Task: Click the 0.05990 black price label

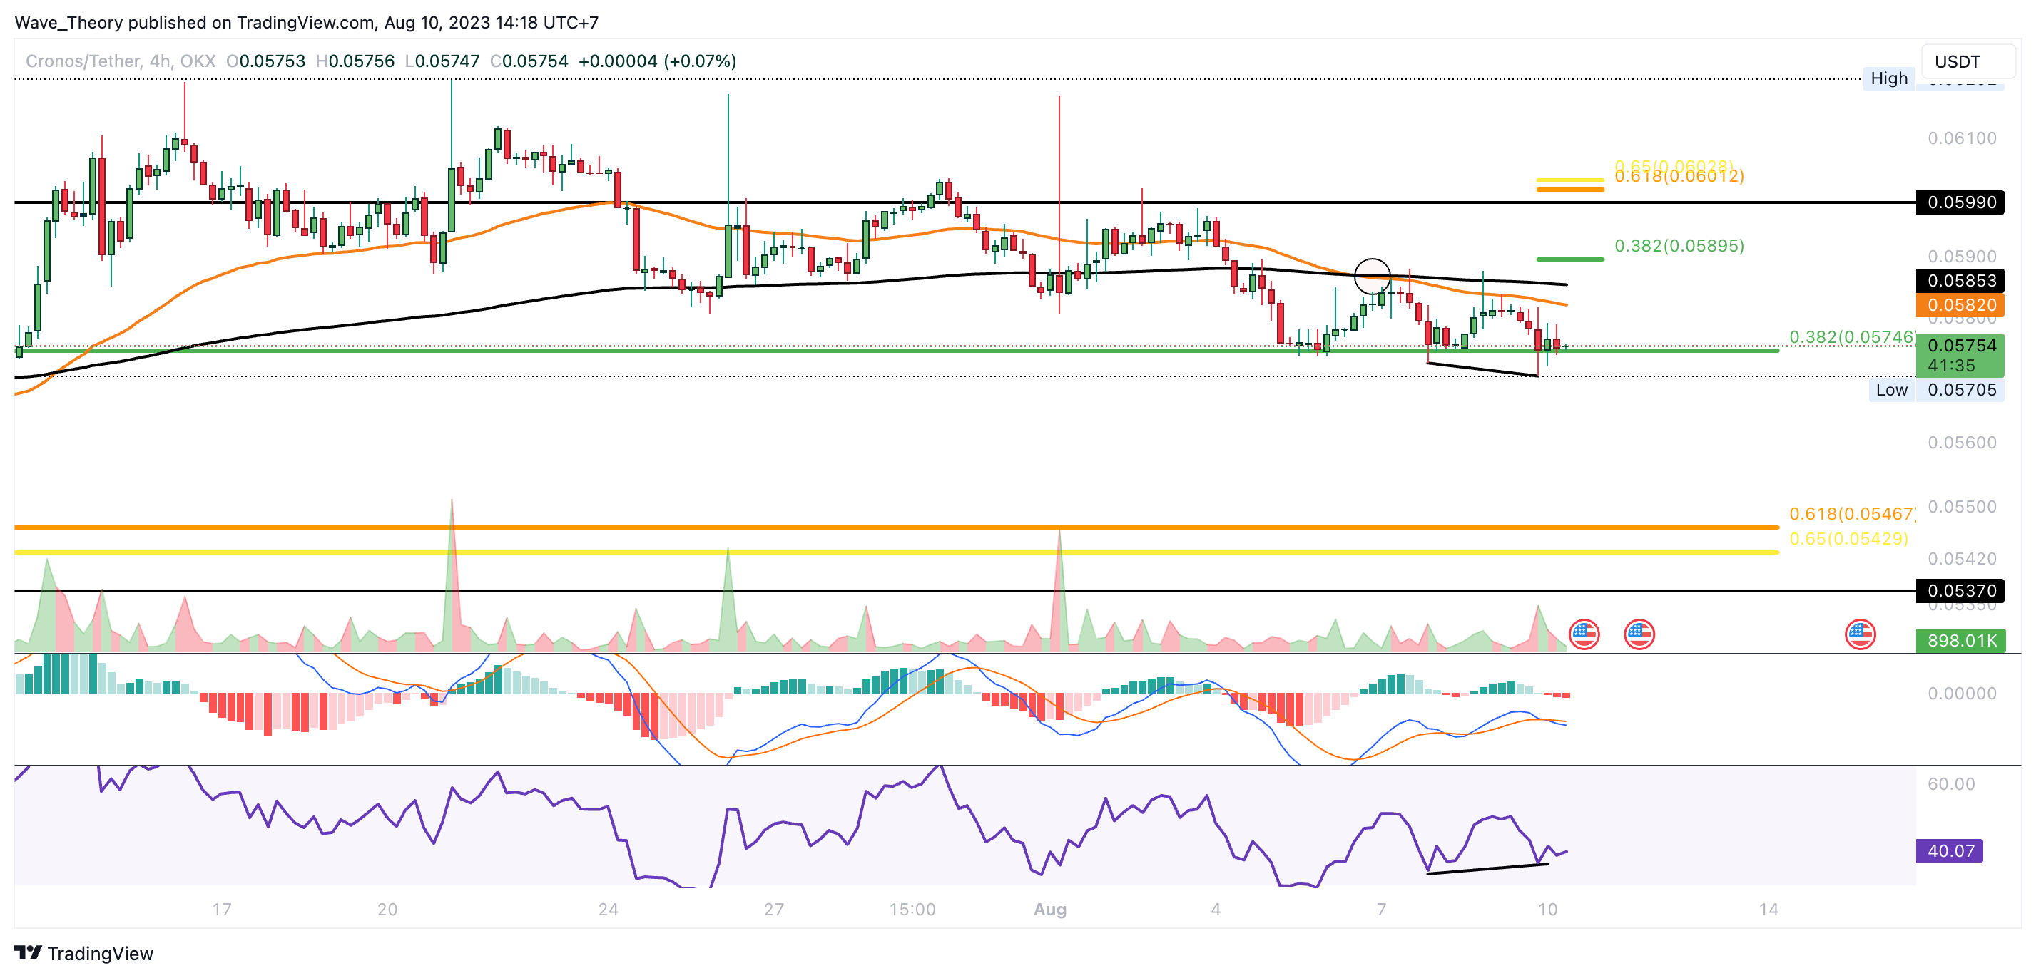Action: click(1960, 202)
